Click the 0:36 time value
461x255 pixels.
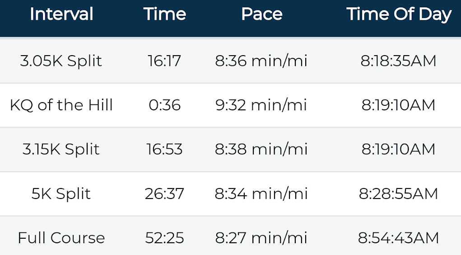(x=164, y=105)
